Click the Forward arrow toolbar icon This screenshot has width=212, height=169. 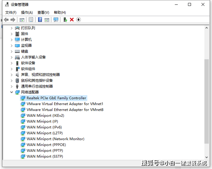(13, 20)
